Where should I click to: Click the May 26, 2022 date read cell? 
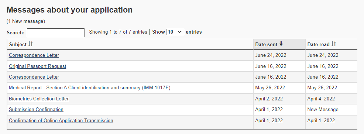[x=332, y=88]
